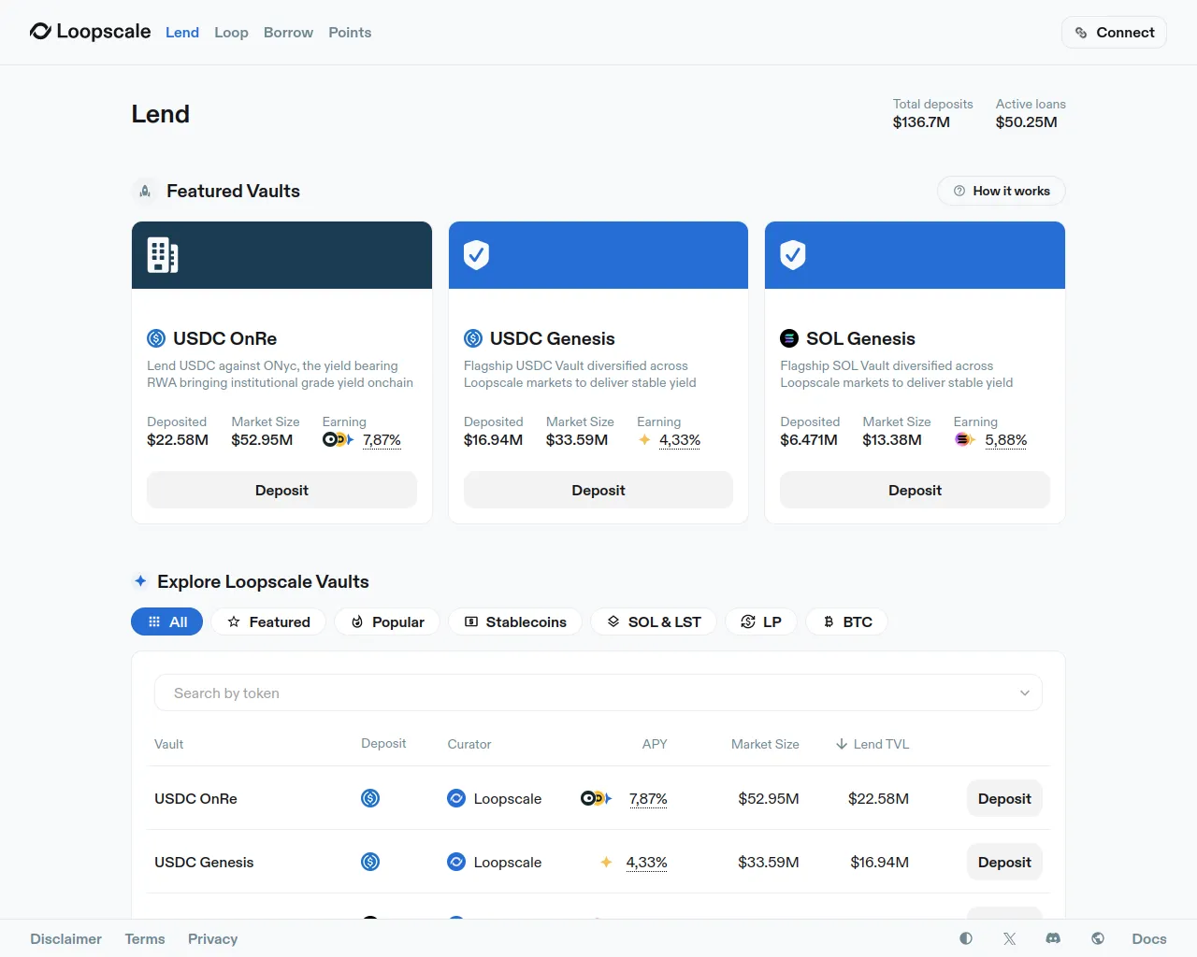Select the Stablecoins filter chip
Screen dimensions: 1197x957
[515, 621]
